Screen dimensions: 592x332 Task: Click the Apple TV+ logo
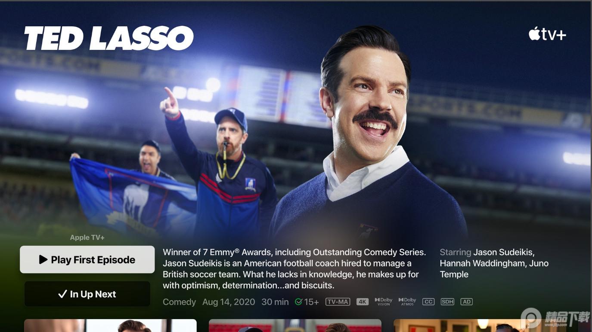547,34
